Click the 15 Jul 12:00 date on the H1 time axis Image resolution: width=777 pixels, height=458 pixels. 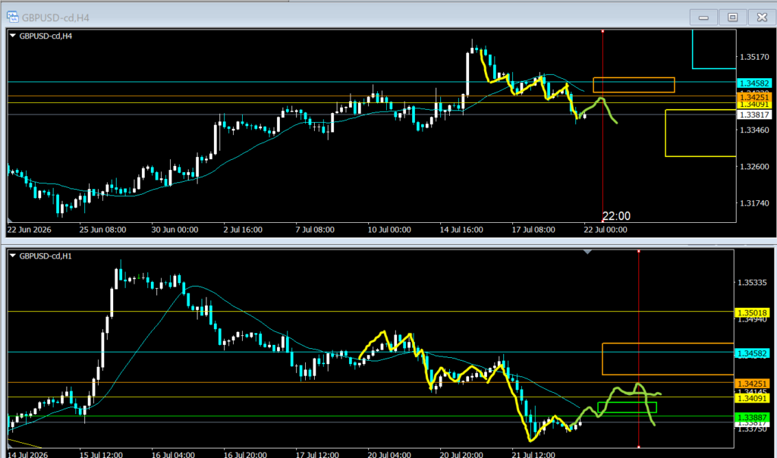tap(101, 454)
